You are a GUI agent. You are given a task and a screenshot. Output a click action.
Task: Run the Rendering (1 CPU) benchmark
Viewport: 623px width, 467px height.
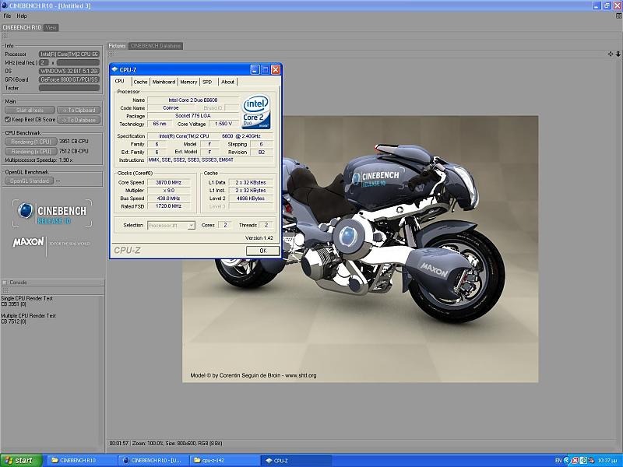tap(31, 142)
